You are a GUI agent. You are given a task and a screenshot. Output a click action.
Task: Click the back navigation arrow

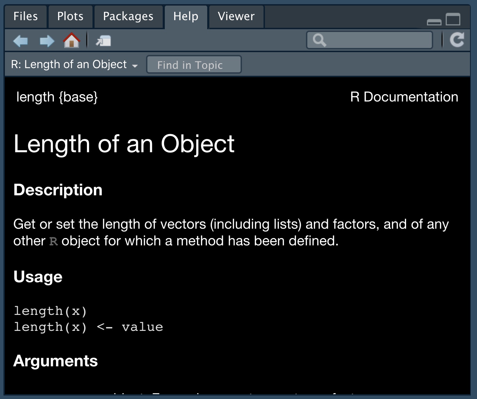(21, 40)
